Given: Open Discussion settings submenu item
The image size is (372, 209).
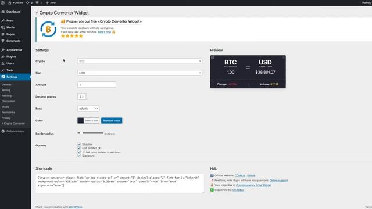Looking at the screenshot, I should click(8, 101).
